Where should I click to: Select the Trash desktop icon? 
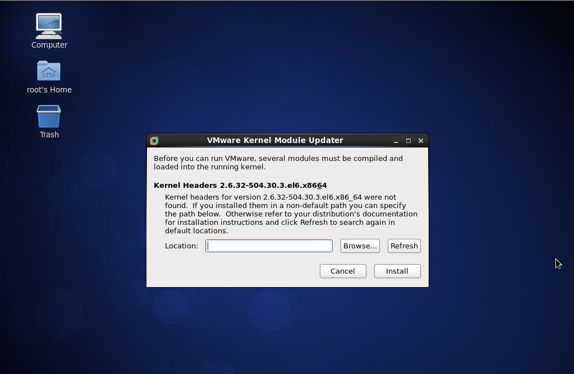tap(49, 117)
